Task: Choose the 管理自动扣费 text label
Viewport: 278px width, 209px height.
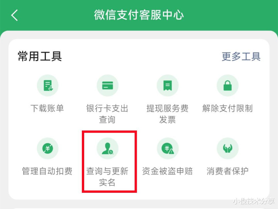Action: (x=47, y=171)
